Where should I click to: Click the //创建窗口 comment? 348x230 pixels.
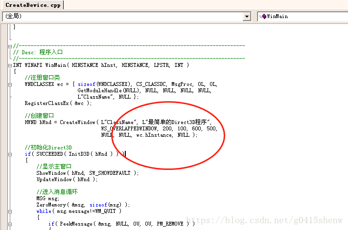(x=39, y=116)
